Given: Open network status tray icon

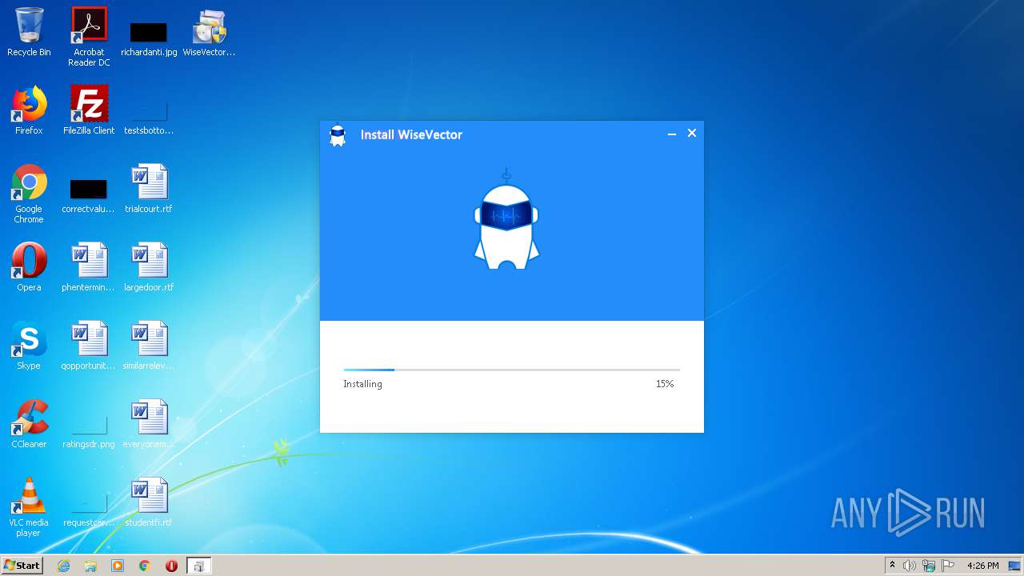Looking at the screenshot, I should coord(929,566).
